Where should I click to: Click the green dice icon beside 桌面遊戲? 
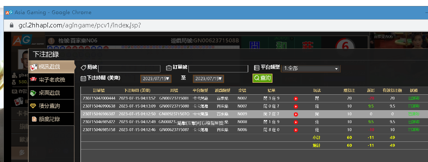(33, 93)
